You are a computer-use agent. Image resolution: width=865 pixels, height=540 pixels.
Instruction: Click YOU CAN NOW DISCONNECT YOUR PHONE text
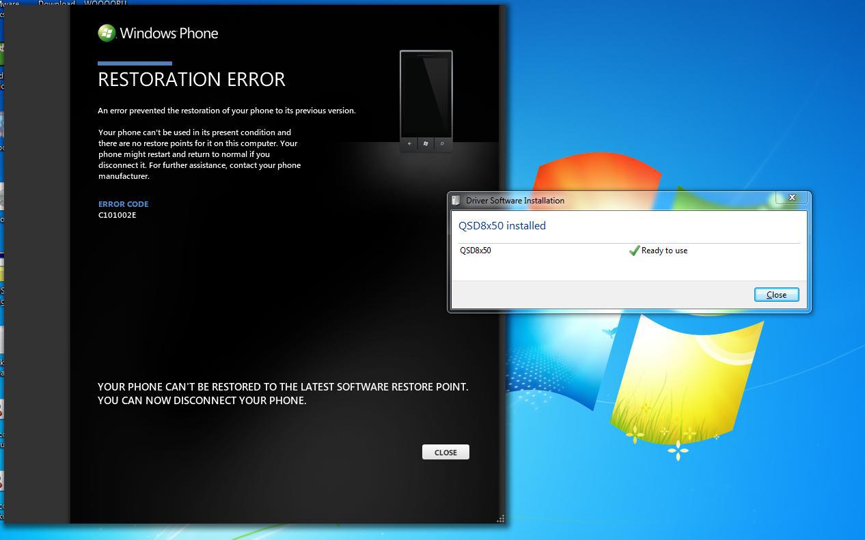(x=202, y=401)
